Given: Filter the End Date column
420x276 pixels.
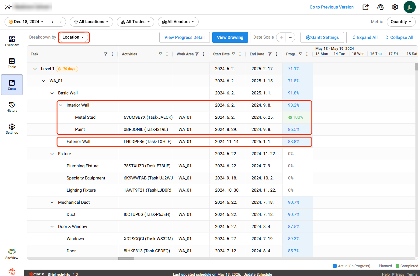Looking at the screenshot, I should point(270,54).
